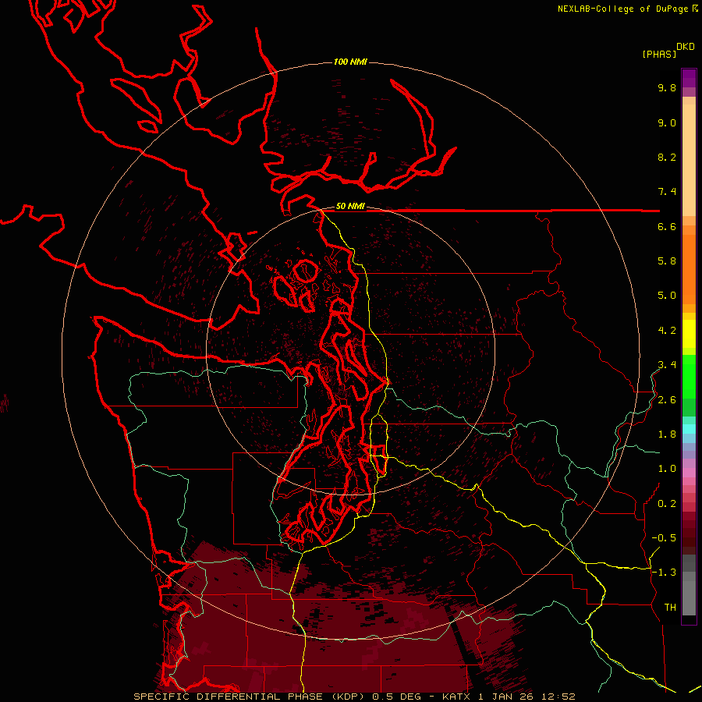The image size is (702, 702).
Task: Click the -0.5 scale label
Action: [664, 538]
